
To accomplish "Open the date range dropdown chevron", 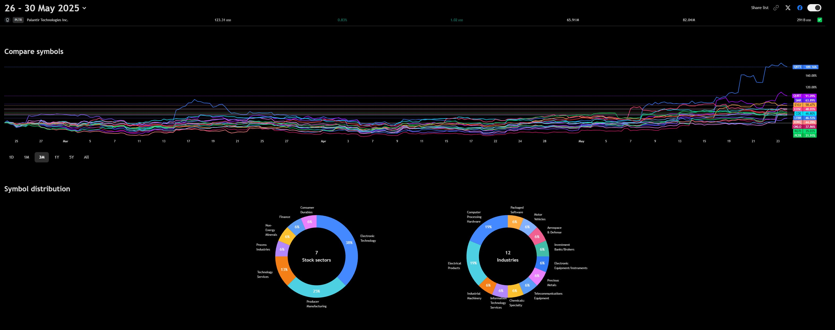I will click(x=84, y=8).
